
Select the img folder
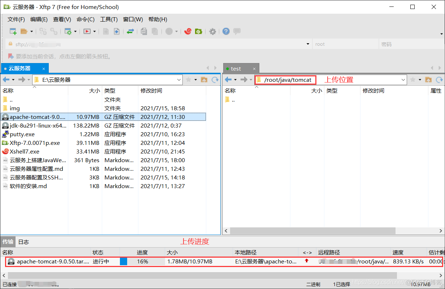coord(103,108)
